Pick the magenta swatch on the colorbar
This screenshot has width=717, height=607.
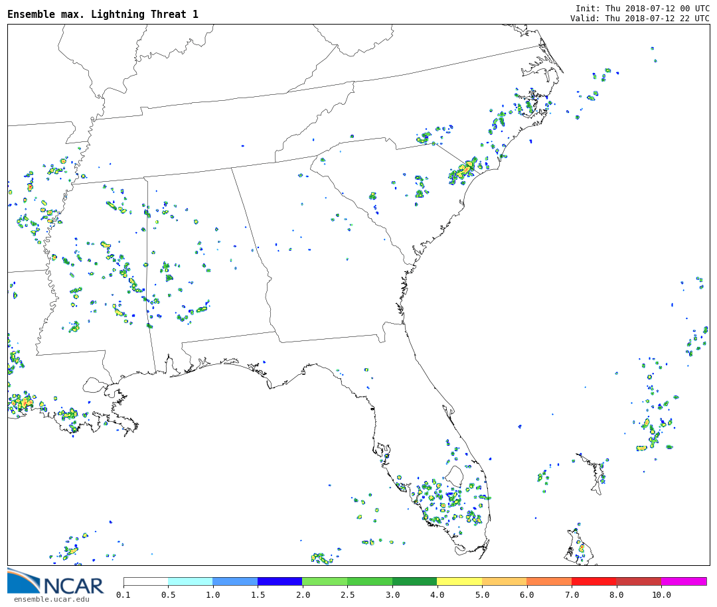click(683, 581)
